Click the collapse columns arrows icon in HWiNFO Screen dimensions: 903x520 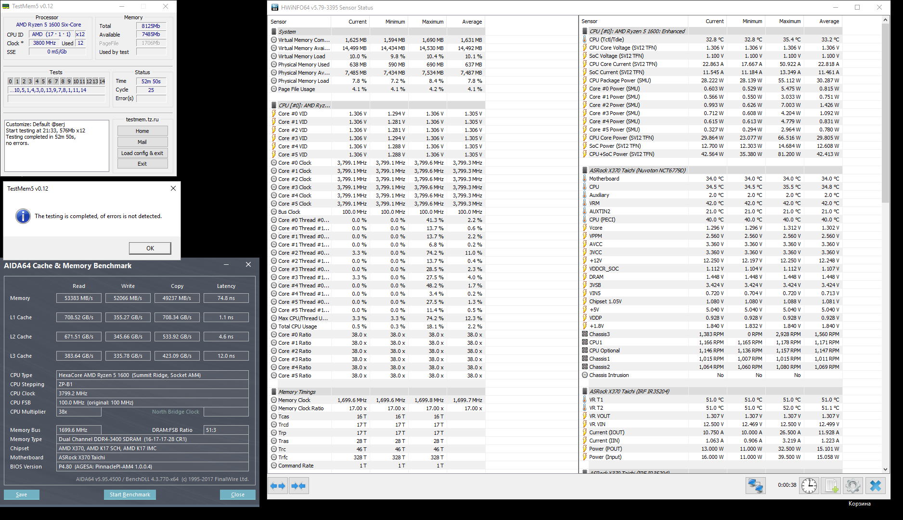click(x=298, y=486)
